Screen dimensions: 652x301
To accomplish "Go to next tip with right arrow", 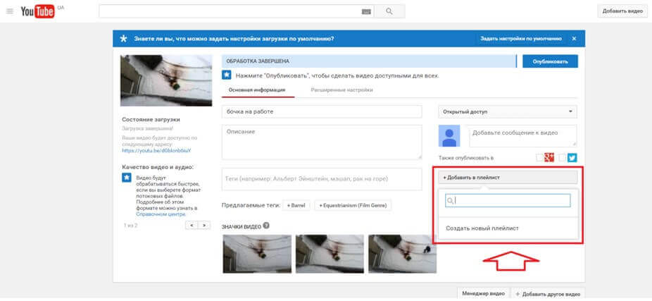I will point(203,225).
